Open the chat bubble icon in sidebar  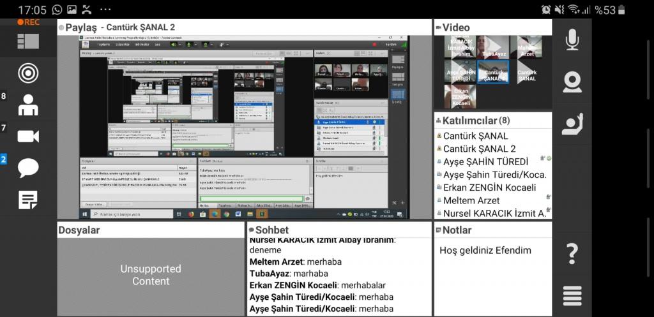point(28,168)
